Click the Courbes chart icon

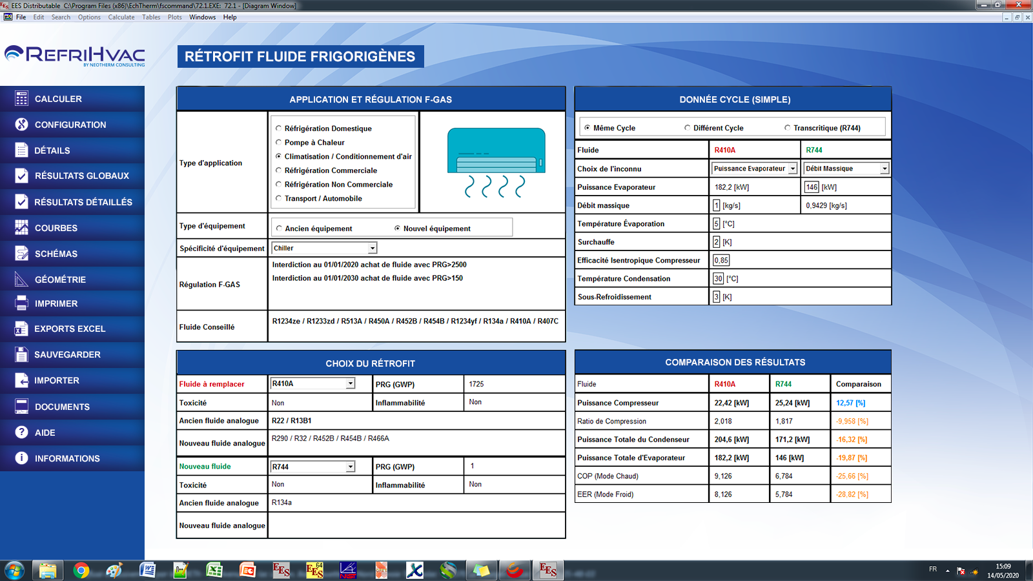(x=21, y=227)
